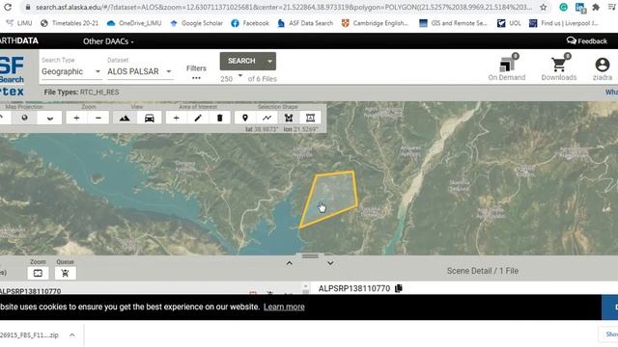The height and width of the screenshot is (347, 618).
Task: Open On Demand queue icon
Action: 506,67
